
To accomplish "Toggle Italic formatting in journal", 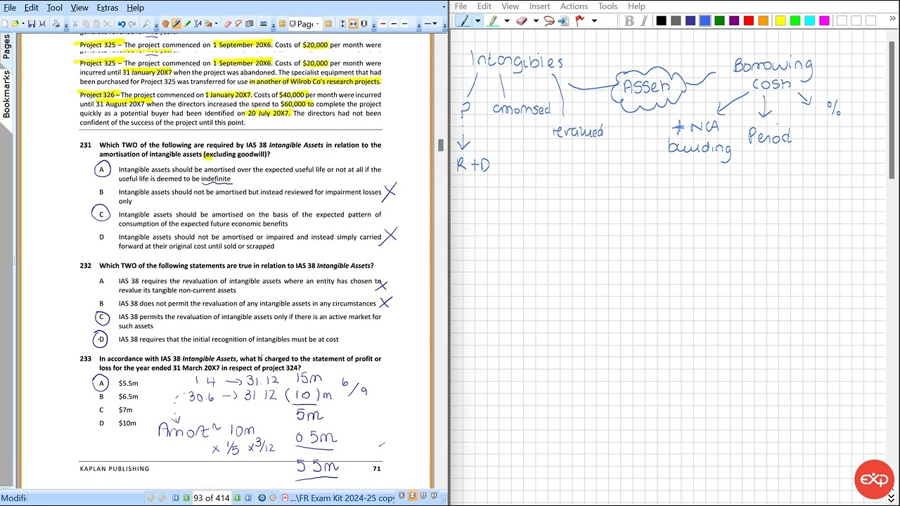I will click(643, 21).
